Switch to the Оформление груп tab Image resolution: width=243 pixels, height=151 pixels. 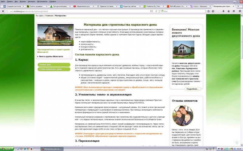[x=84, y=6]
